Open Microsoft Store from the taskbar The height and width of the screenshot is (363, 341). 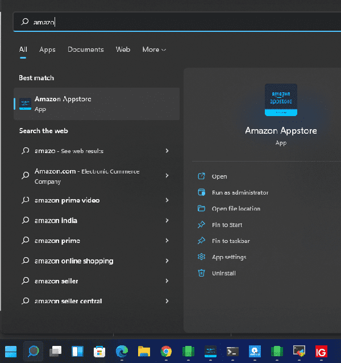click(x=99, y=351)
